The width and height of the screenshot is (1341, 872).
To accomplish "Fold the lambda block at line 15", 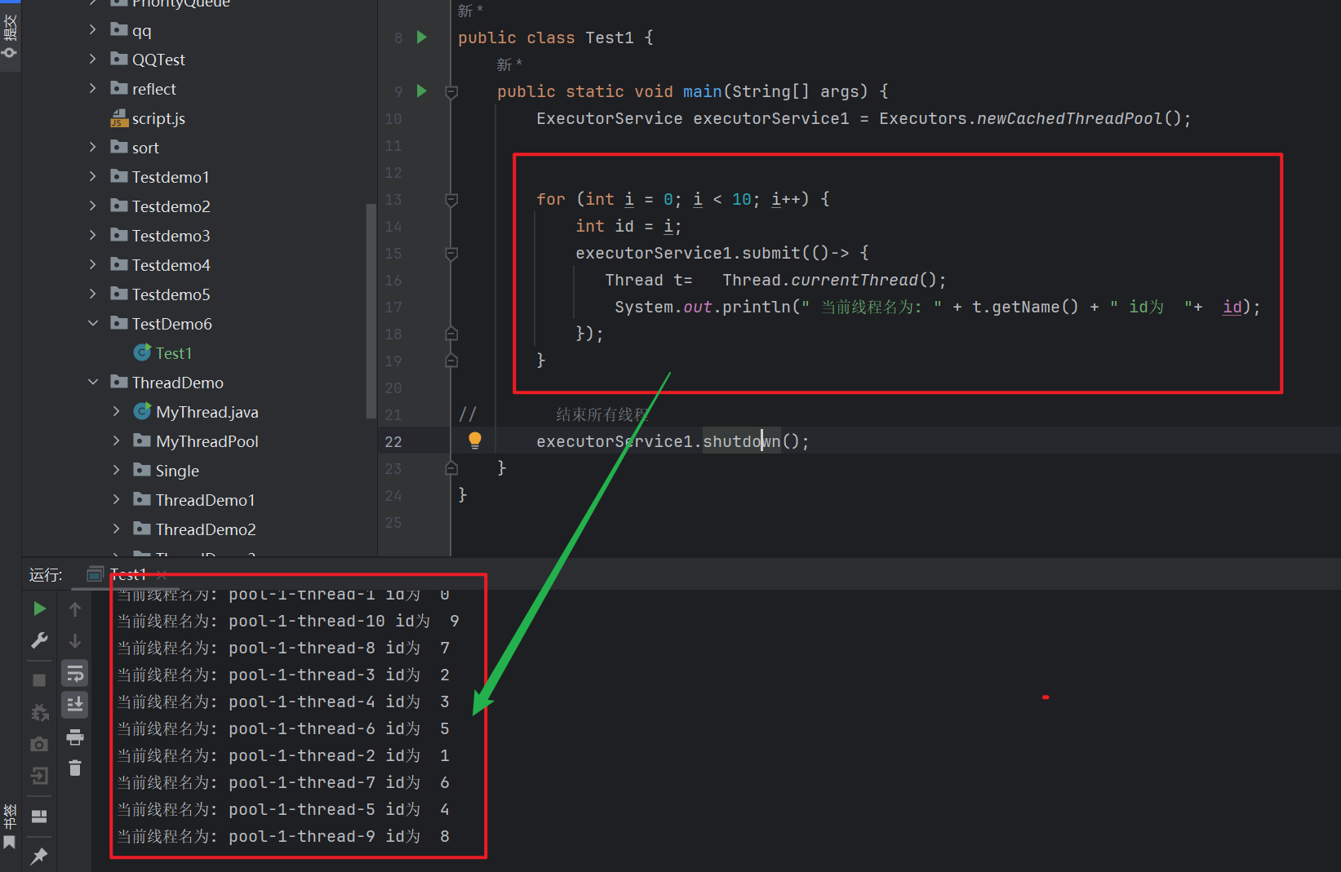I will click(451, 254).
